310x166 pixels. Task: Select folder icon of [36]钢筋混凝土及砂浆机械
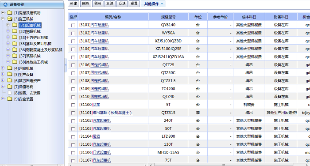coord(15,49)
